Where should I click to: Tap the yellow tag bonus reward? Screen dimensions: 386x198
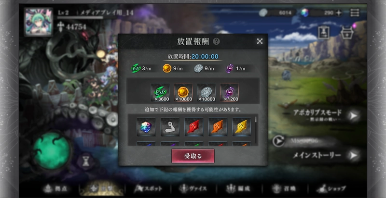(x=242, y=127)
